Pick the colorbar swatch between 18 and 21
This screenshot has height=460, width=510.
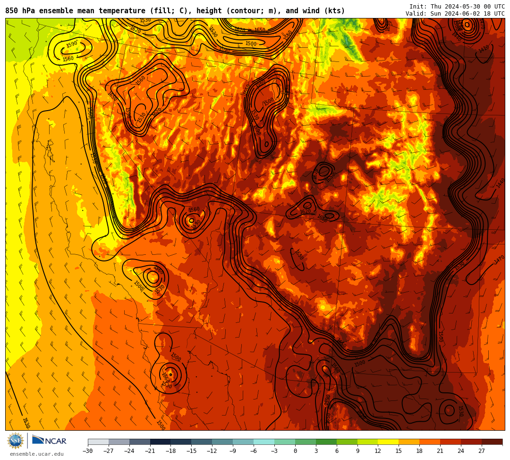coord(430,442)
